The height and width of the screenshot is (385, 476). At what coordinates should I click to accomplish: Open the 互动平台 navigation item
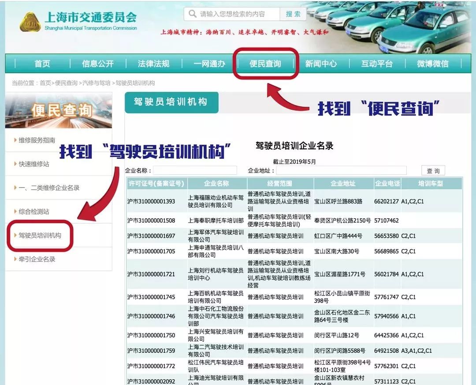coord(377,64)
